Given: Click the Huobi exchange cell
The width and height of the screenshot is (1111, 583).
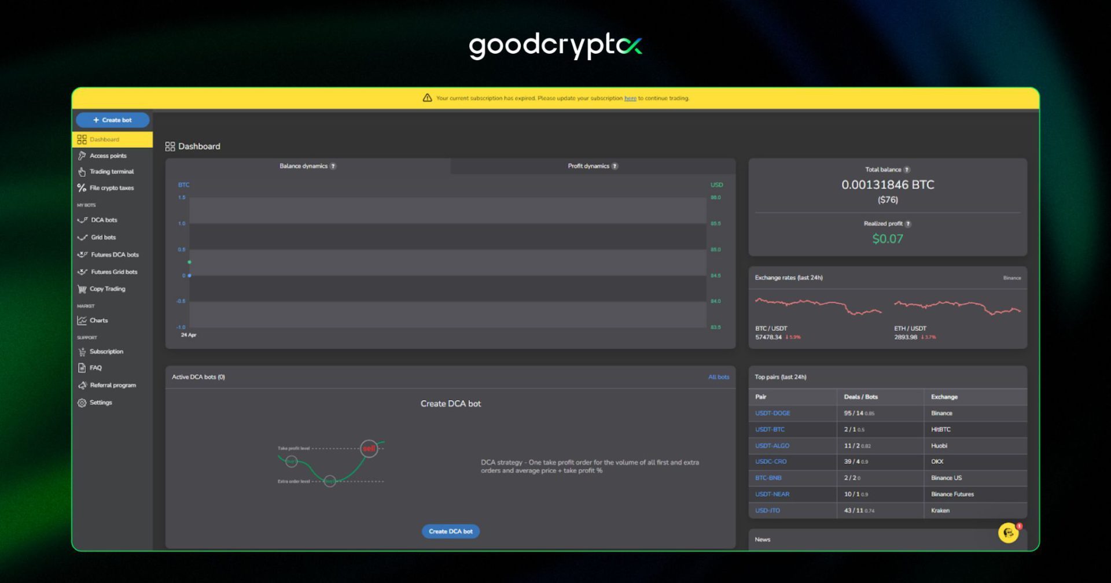Looking at the screenshot, I should [939, 445].
